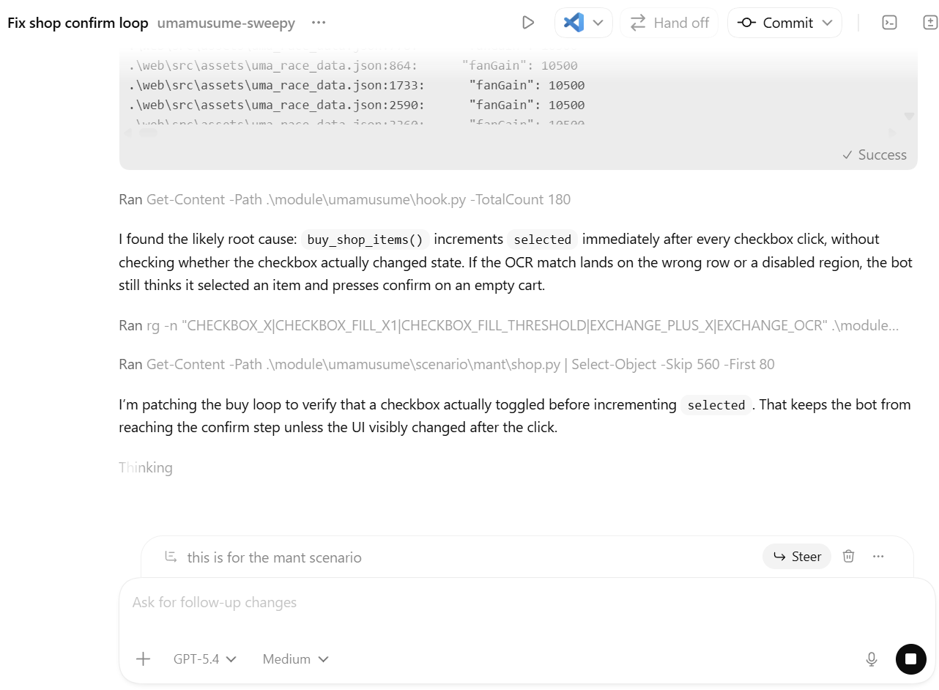
Task: Click the 'uma_race_data.json:2590' output line
Action: click(x=357, y=105)
